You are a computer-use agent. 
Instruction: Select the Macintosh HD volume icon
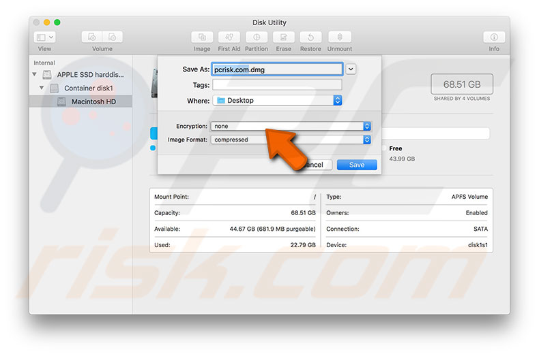click(61, 101)
